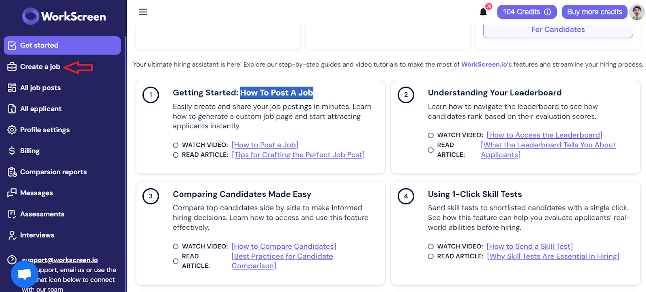Select the radio for Tips for Crafting article

tap(176, 155)
